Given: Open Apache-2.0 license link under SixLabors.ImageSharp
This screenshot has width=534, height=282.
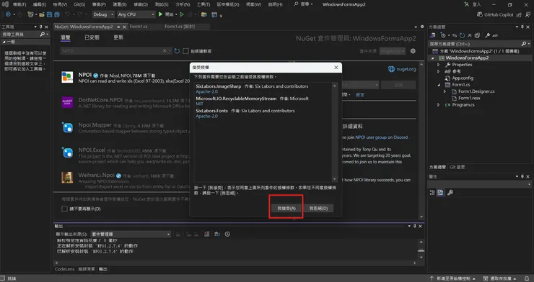Looking at the screenshot, I should click(x=206, y=91).
